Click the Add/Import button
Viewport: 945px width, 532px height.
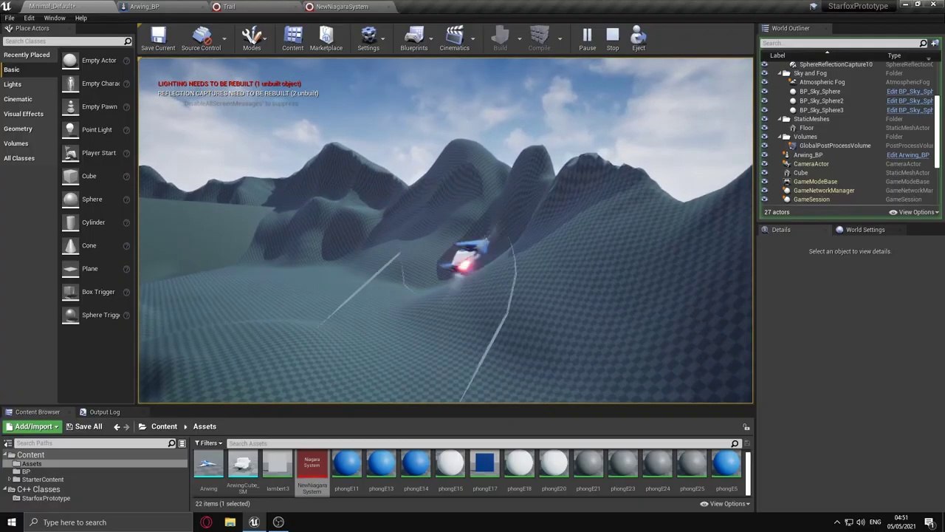tap(31, 426)
